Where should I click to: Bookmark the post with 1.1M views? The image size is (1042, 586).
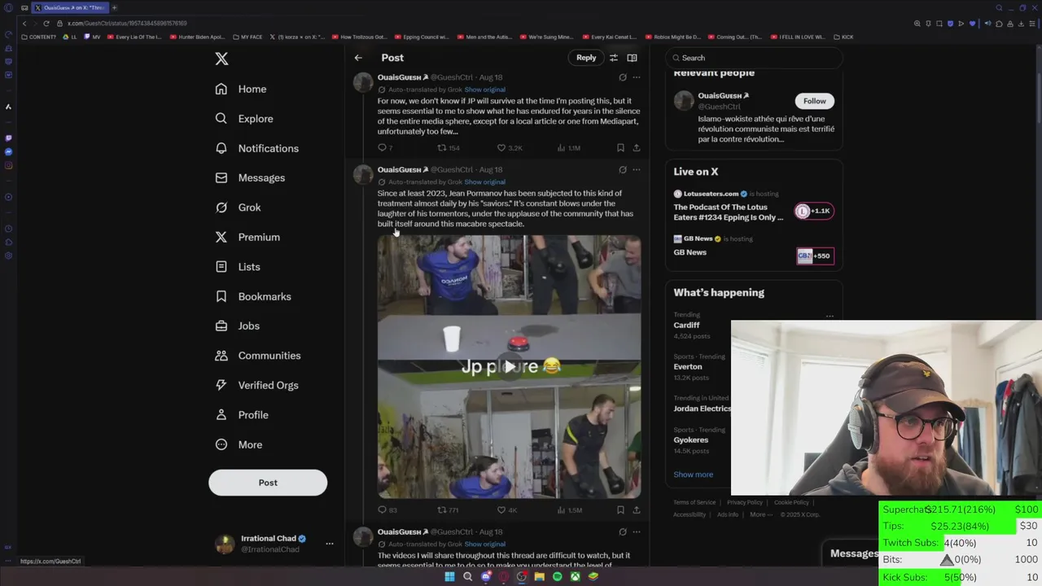click(x=620, y=147)
